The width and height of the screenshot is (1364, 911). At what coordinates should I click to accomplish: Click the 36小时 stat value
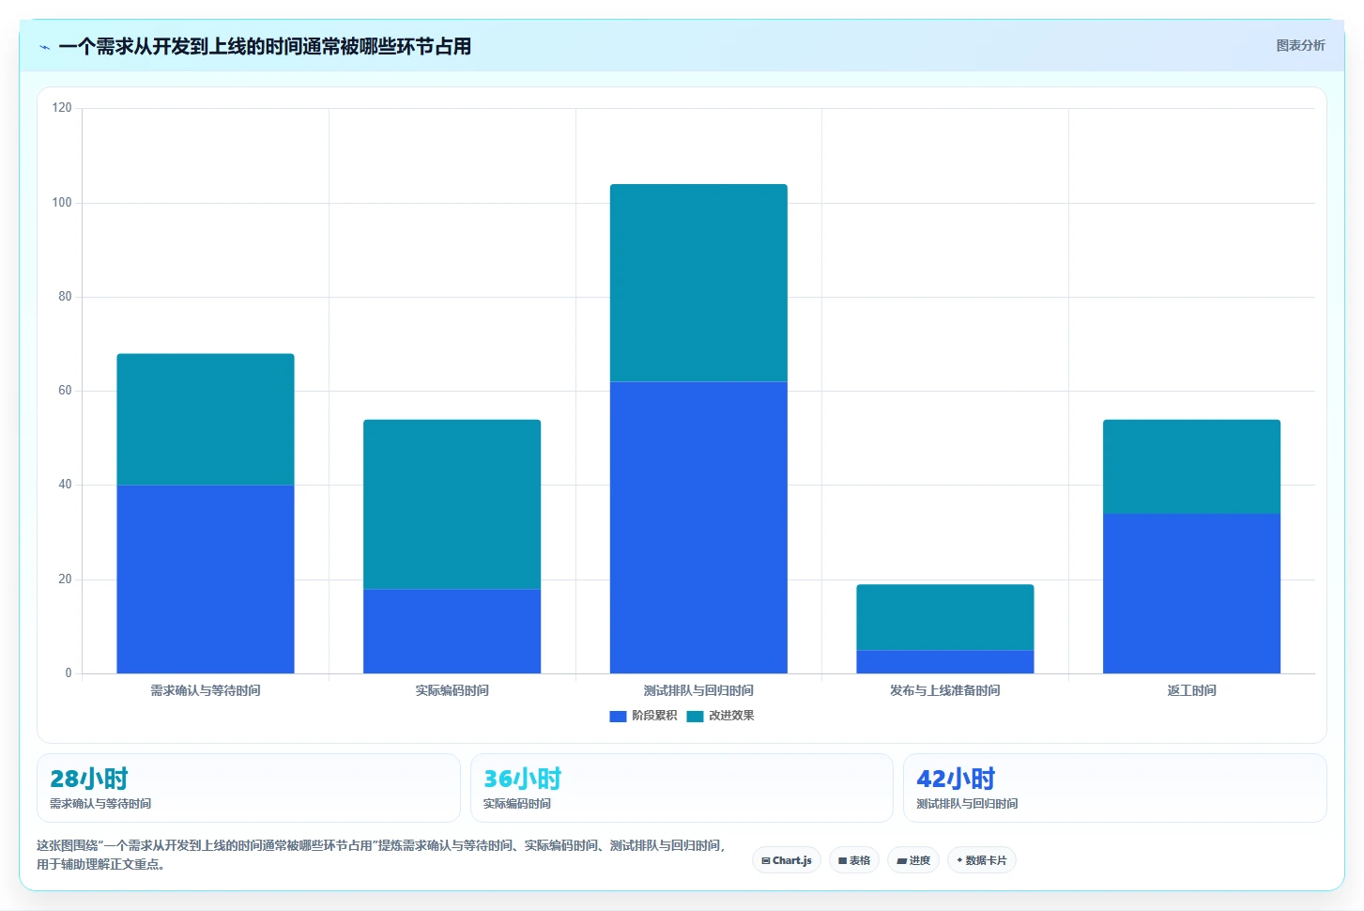coord(522,779)
